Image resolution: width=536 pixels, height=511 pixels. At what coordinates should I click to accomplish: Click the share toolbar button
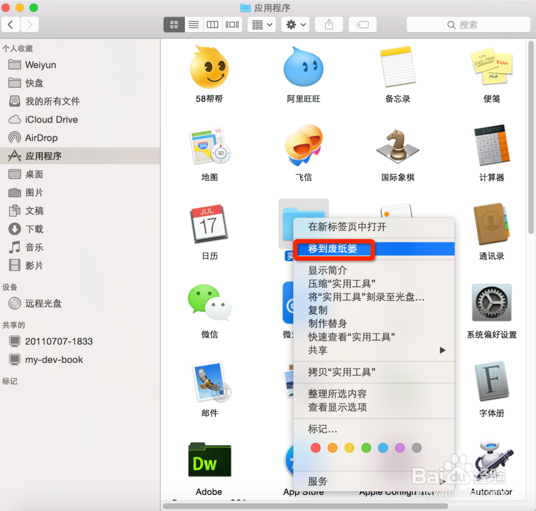point(329,25)
